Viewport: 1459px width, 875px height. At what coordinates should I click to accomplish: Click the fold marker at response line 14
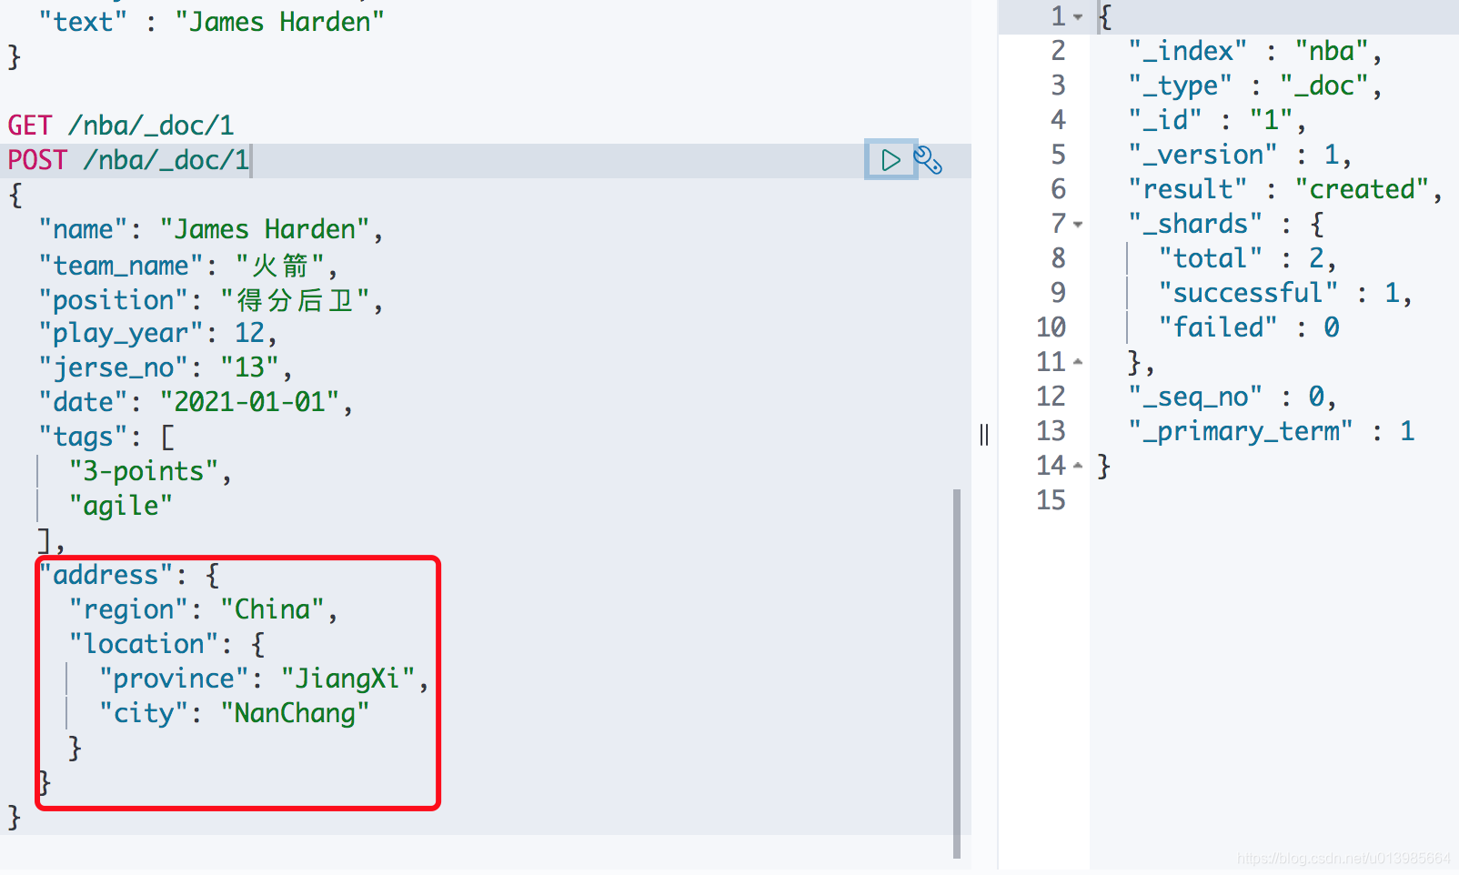(x=1078, y=466)
